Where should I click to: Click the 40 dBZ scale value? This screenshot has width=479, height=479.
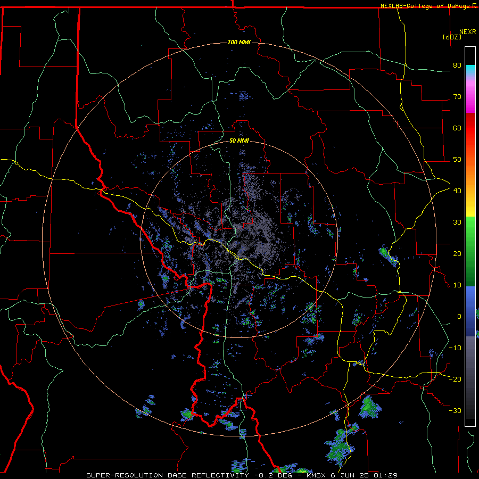click(x=457, y=191)
